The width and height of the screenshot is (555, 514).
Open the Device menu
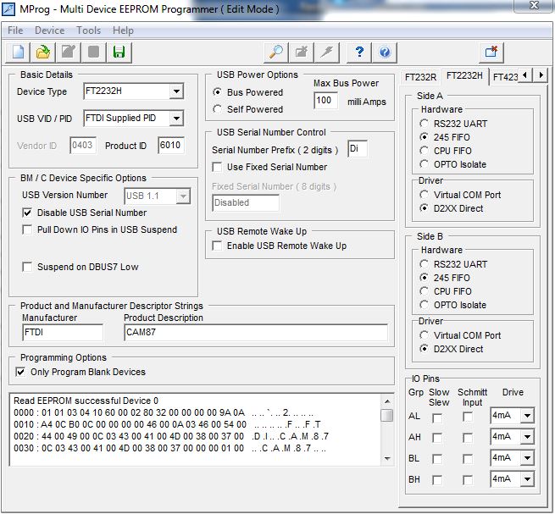pos(49,30)
